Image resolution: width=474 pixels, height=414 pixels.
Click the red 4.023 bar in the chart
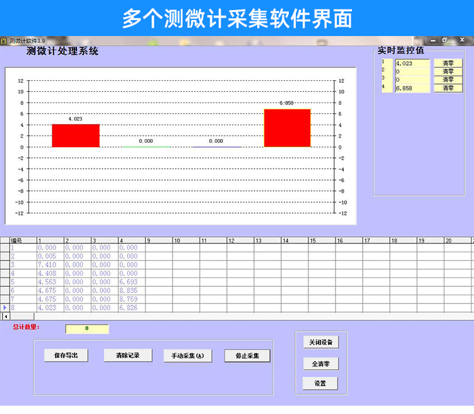point(76,135)
